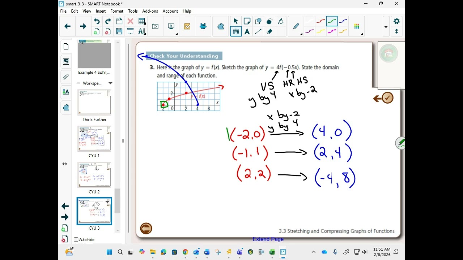Screen dimensions: 463x260
Task: Open the Tools menu
Action: tap(133, 11)
